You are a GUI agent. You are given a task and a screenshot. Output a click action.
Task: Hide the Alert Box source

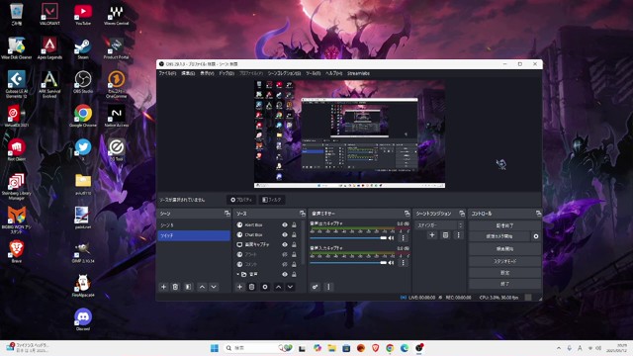click(x=285, y=224)
